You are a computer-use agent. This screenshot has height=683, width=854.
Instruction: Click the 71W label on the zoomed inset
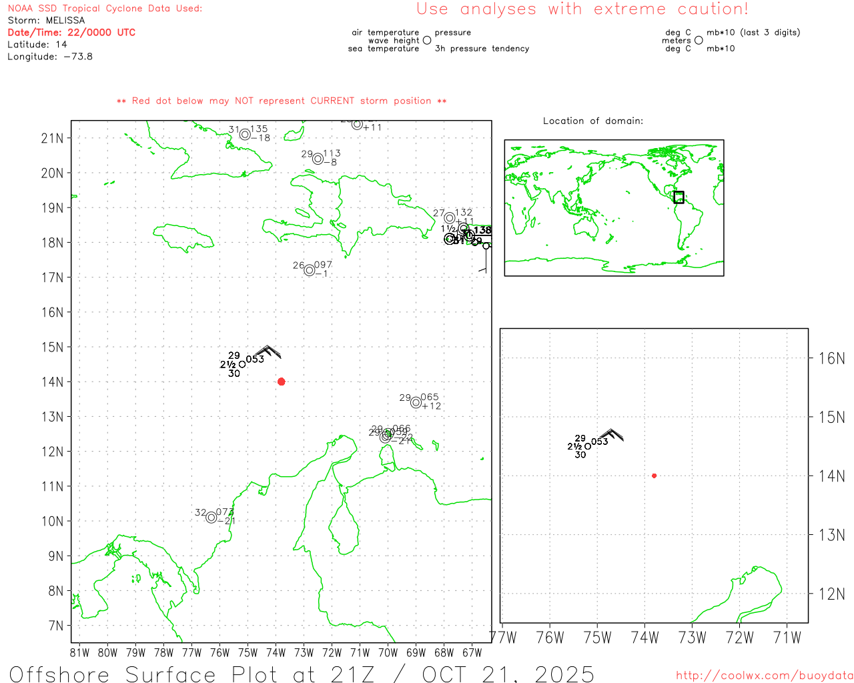tap(787, 638)
